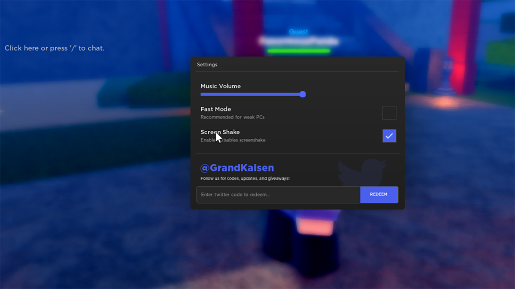515x289 pixels.
Task: Click the middle of Music Volume track
Action: (x=251, y=94)
